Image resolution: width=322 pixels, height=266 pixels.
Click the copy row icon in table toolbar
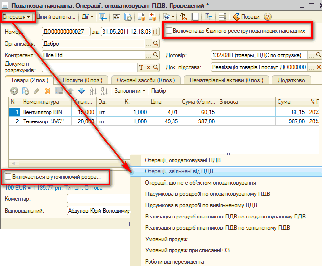pyautogui.click(x=25, y=91)
